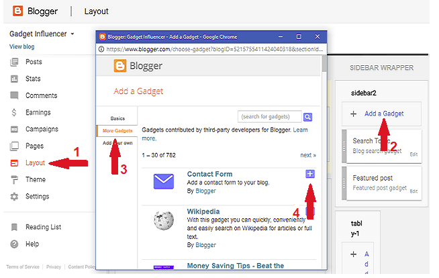The width and height of the screenshot is (439, 278).
Task: Open Stats section
Action: click(33, 79)
